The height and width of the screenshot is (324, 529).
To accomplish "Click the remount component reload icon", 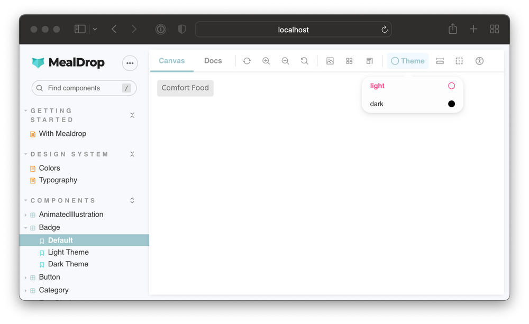I will pyautogui.click(x=247, y=61).
